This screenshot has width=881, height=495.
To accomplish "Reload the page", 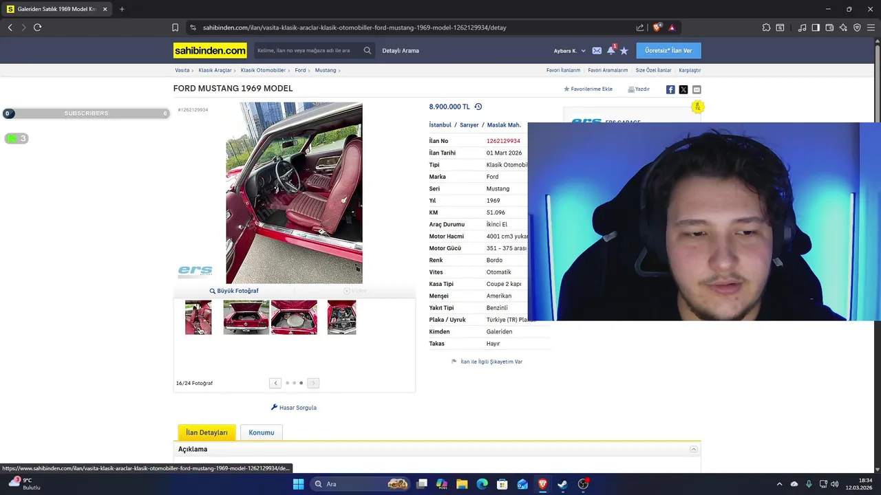I will 37,27.
